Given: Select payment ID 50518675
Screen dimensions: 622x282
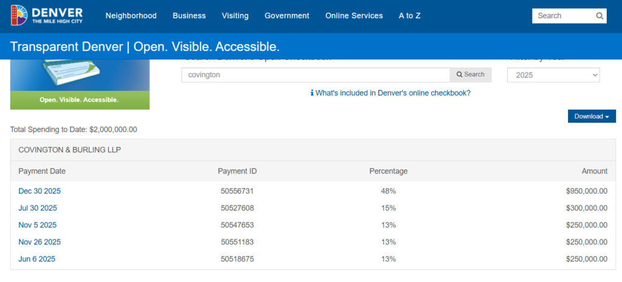Looking at the screenshot, I should click(238, 259).
